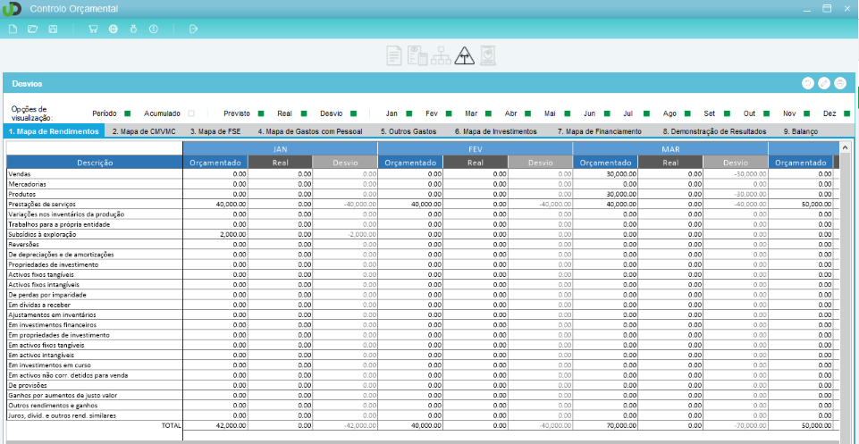Save using the floppy disk icon
The height and width of the screenshot is (444, 859).
tap(53, 29)
